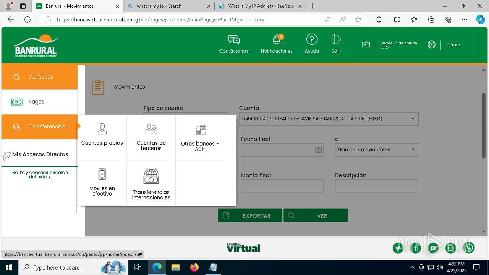Open the Windows notification center
The width and height of the screenshot is (489, 275).
pyautogui.click(x=476, y=267)
